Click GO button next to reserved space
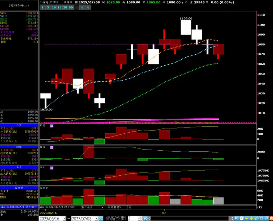The width and height of the screenshot is (273, 221). point(145,218)
